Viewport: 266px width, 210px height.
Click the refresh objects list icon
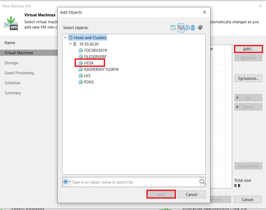tap(173, 28)
